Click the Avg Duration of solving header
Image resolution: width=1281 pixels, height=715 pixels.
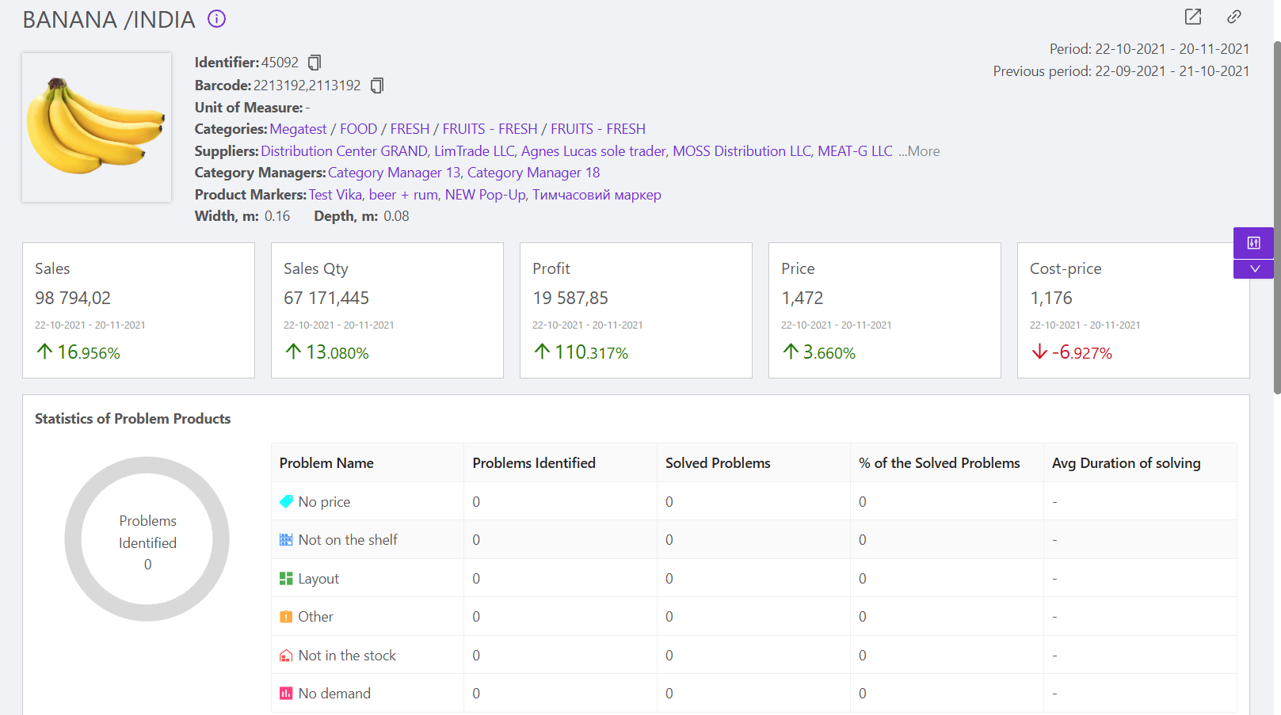pos(1126,463)
